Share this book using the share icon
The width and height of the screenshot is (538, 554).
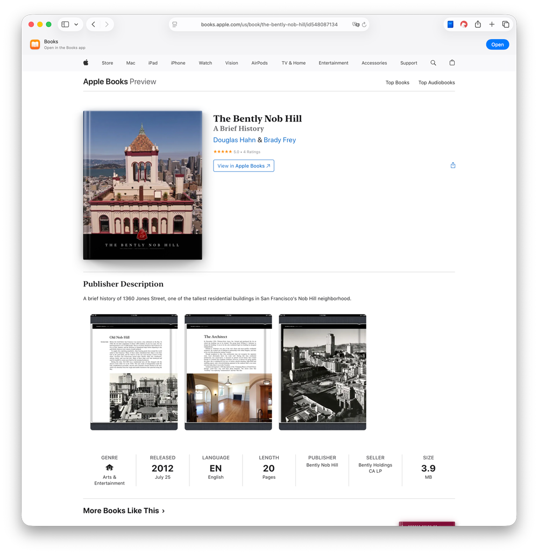[453, 166]
